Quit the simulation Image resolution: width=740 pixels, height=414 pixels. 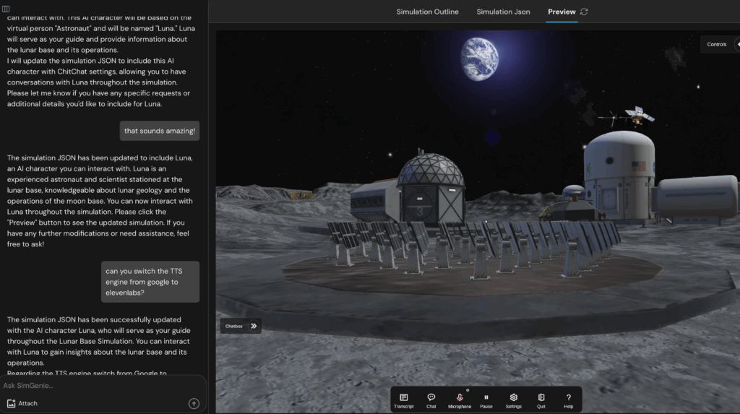click(x=541, y=400)
